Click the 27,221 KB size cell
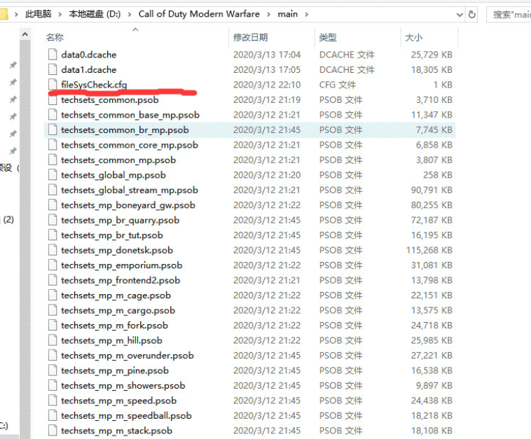 (432, 356)
